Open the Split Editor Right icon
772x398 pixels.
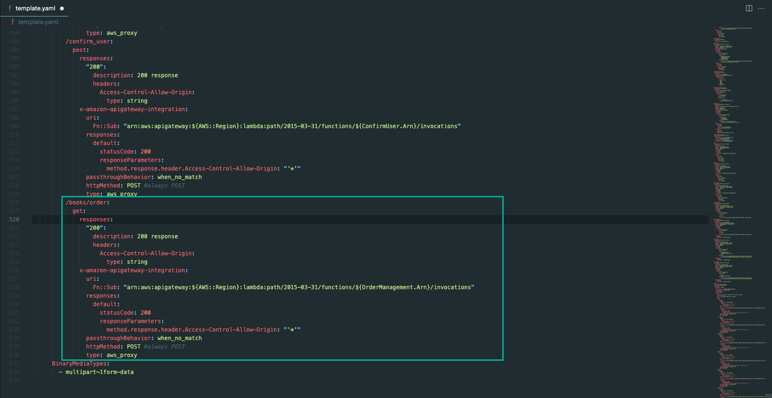(749, 8)
